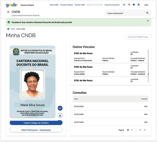The width and height of the screenshot is (157, 142).
Task: Click the statistics chart icon in header
Action: (124, 5)
